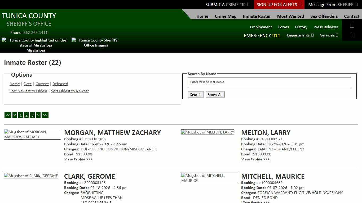The height and width of the screenshot is (203, 362).
Task: Click the previous page single-arrow button
Action: pos(15,115)
